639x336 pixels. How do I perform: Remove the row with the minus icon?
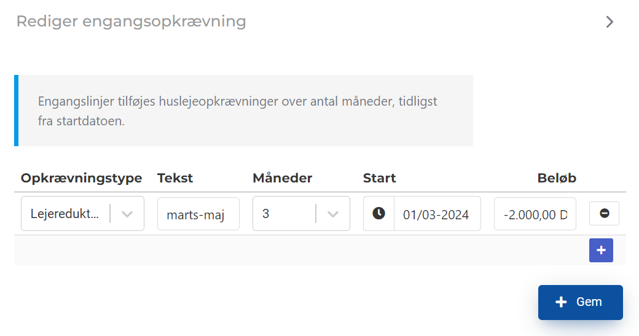point(604,213)
